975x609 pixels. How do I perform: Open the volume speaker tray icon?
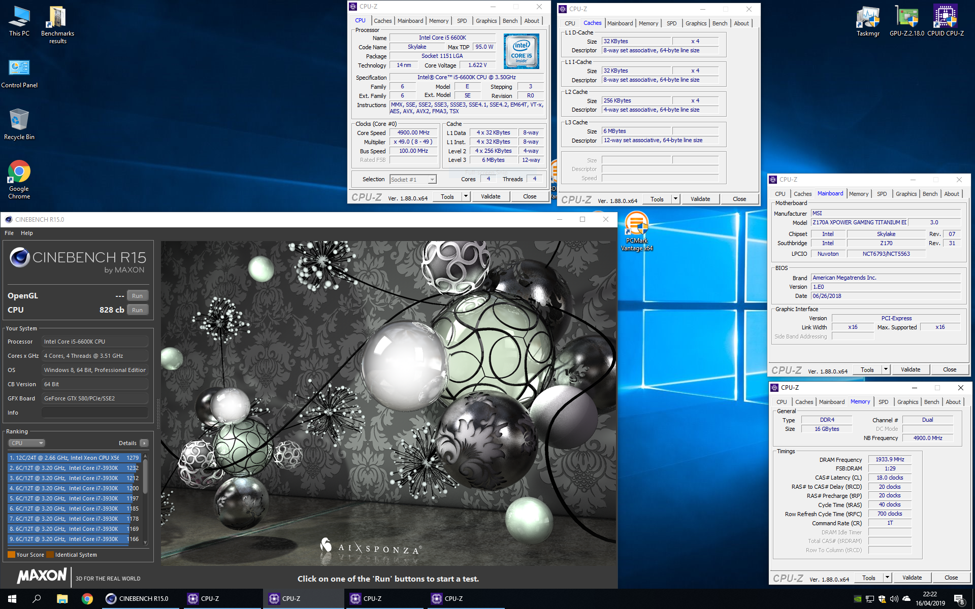(894, 599)
